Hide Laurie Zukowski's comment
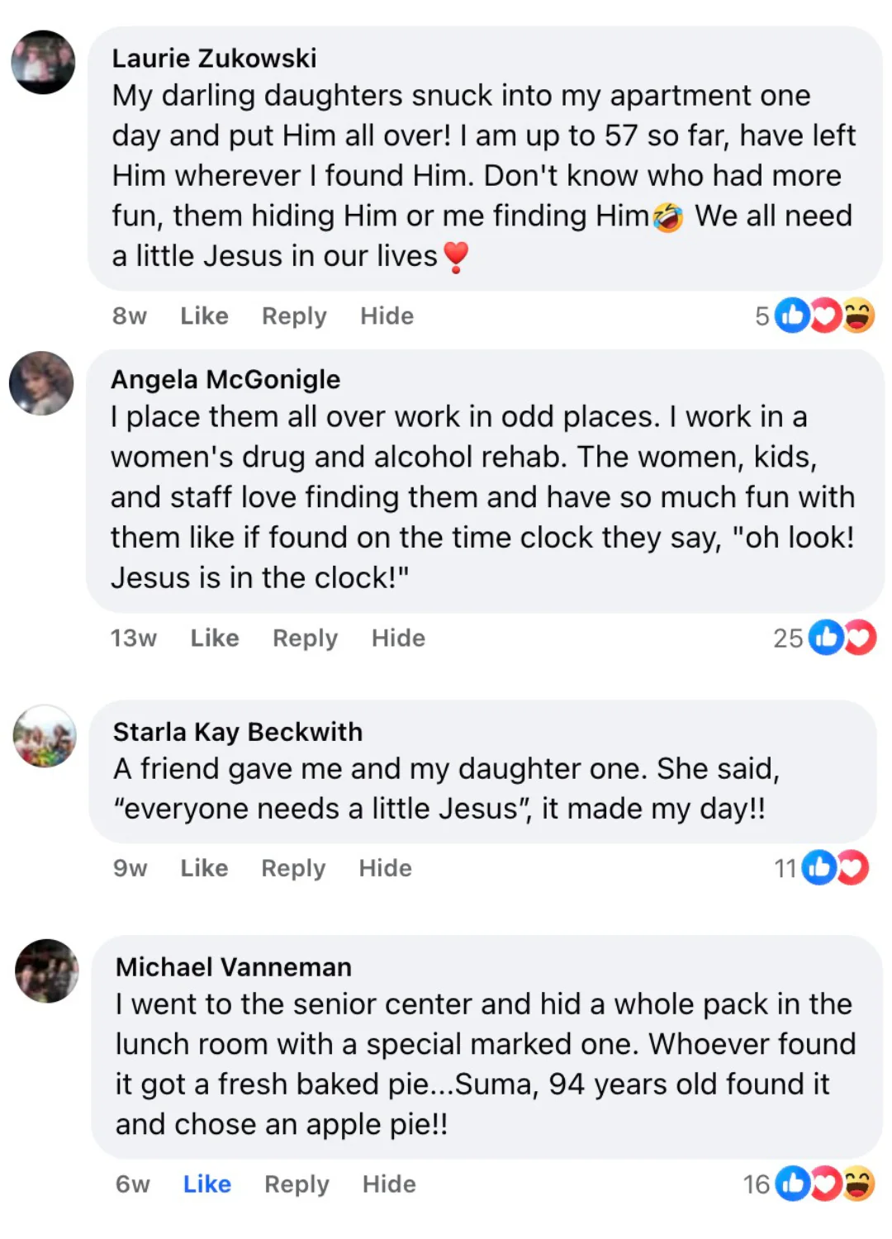Image resolution: width=892 pixels, height=1239 pixels. point(387,316)
